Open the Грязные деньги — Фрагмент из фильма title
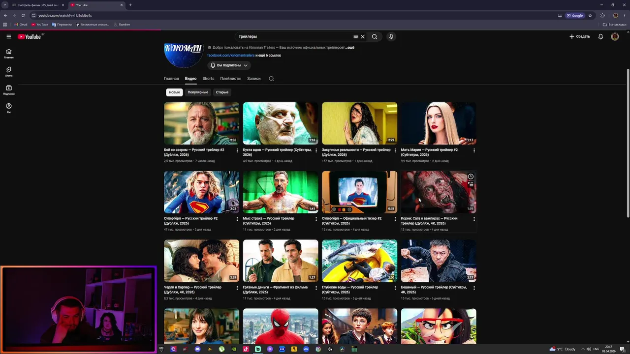This screenshot has width=630, height=354. pyautogui.click(x=275, y=290)
